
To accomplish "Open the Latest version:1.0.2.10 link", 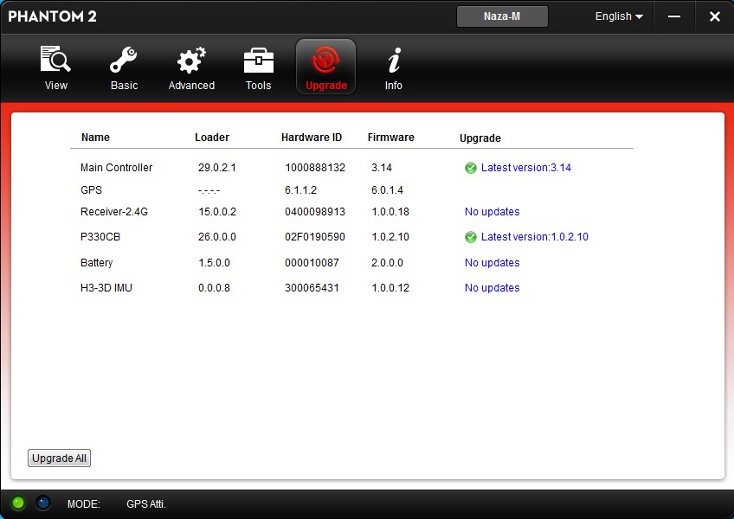I will coord(535,237).
